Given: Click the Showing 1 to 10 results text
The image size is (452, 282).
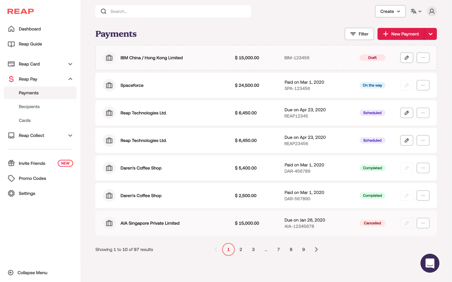Looking at the screenshot, I should tap(124, 249).
